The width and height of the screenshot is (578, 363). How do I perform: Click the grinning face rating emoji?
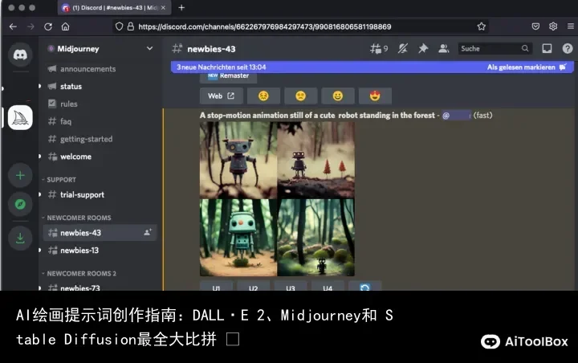338,96
